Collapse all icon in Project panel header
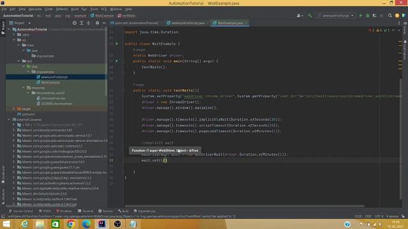Image resolution: width=408 pixels, height=229 pixels. [x=89, y=23]
